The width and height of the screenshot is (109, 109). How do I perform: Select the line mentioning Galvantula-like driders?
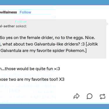coord(49,44)
